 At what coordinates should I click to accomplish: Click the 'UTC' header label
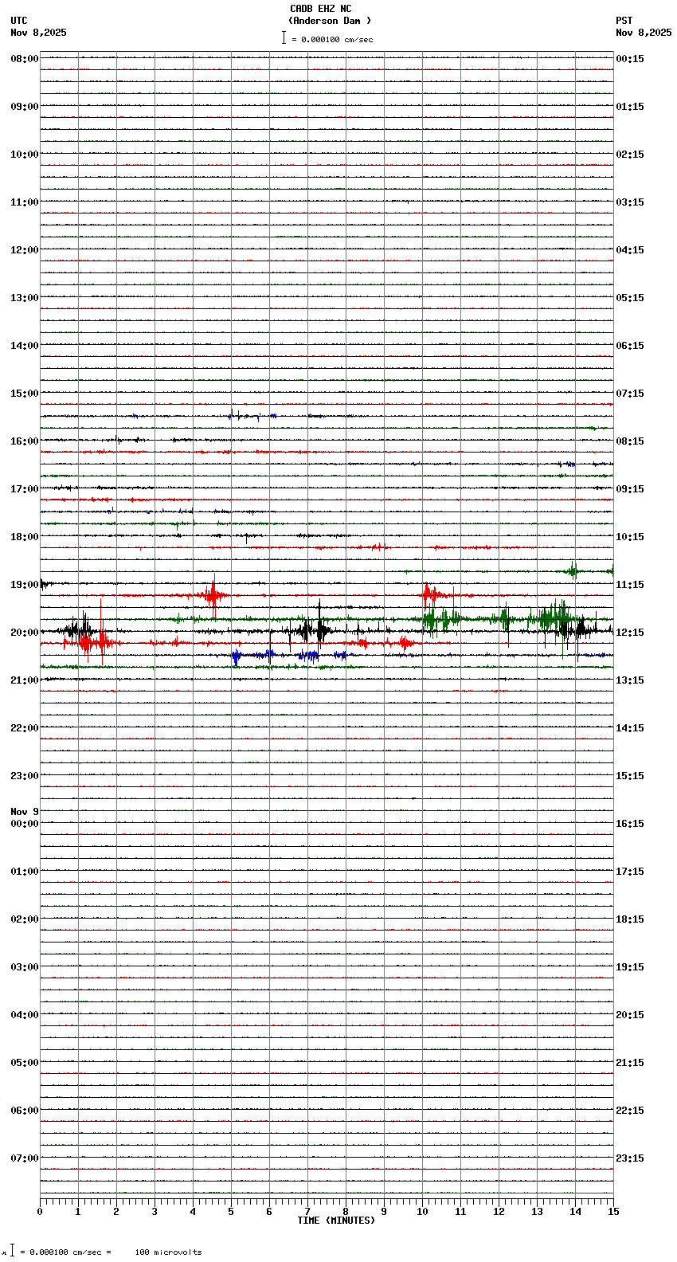19,21
